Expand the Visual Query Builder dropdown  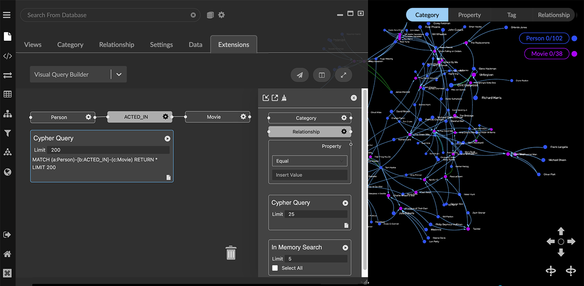(x=119, y=75)
